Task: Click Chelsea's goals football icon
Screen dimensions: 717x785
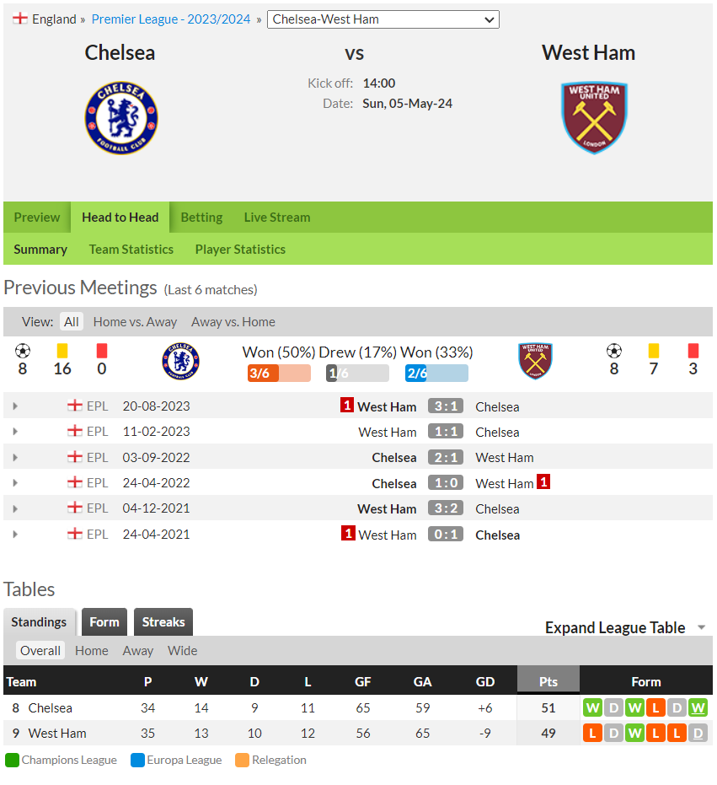Action: 23,351
